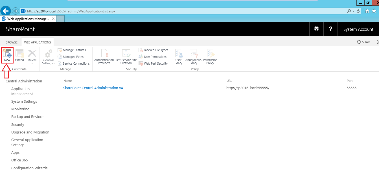
Task: Select the Web Applications Management browser tab
Action: coord(28,19)
